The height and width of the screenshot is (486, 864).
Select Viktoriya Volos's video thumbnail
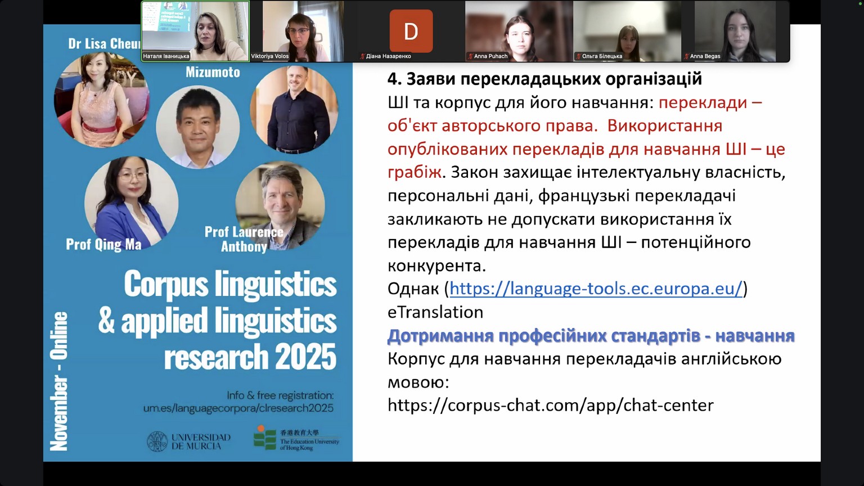point(303,31)
